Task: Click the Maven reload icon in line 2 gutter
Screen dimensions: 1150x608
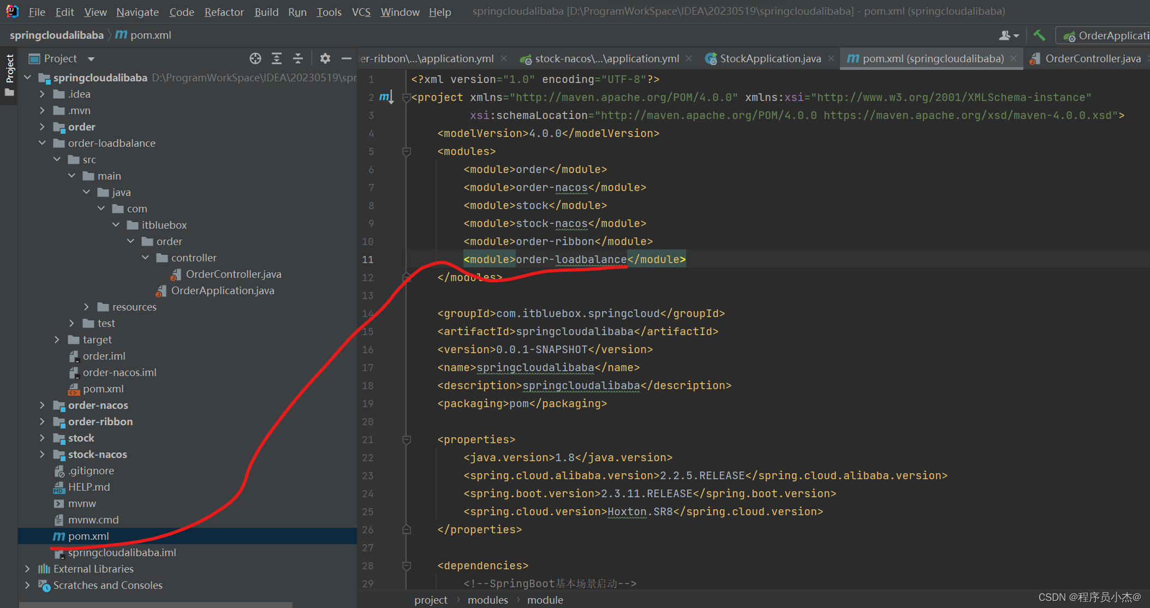Action: coord(386,97)
